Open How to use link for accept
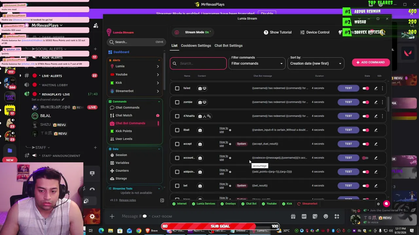The height and width of the screenshot is (235, 419). 224,144
